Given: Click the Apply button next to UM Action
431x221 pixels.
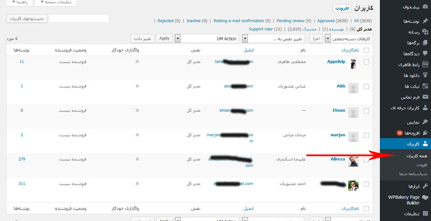Looking at the screenshot, I should [164, 39].
